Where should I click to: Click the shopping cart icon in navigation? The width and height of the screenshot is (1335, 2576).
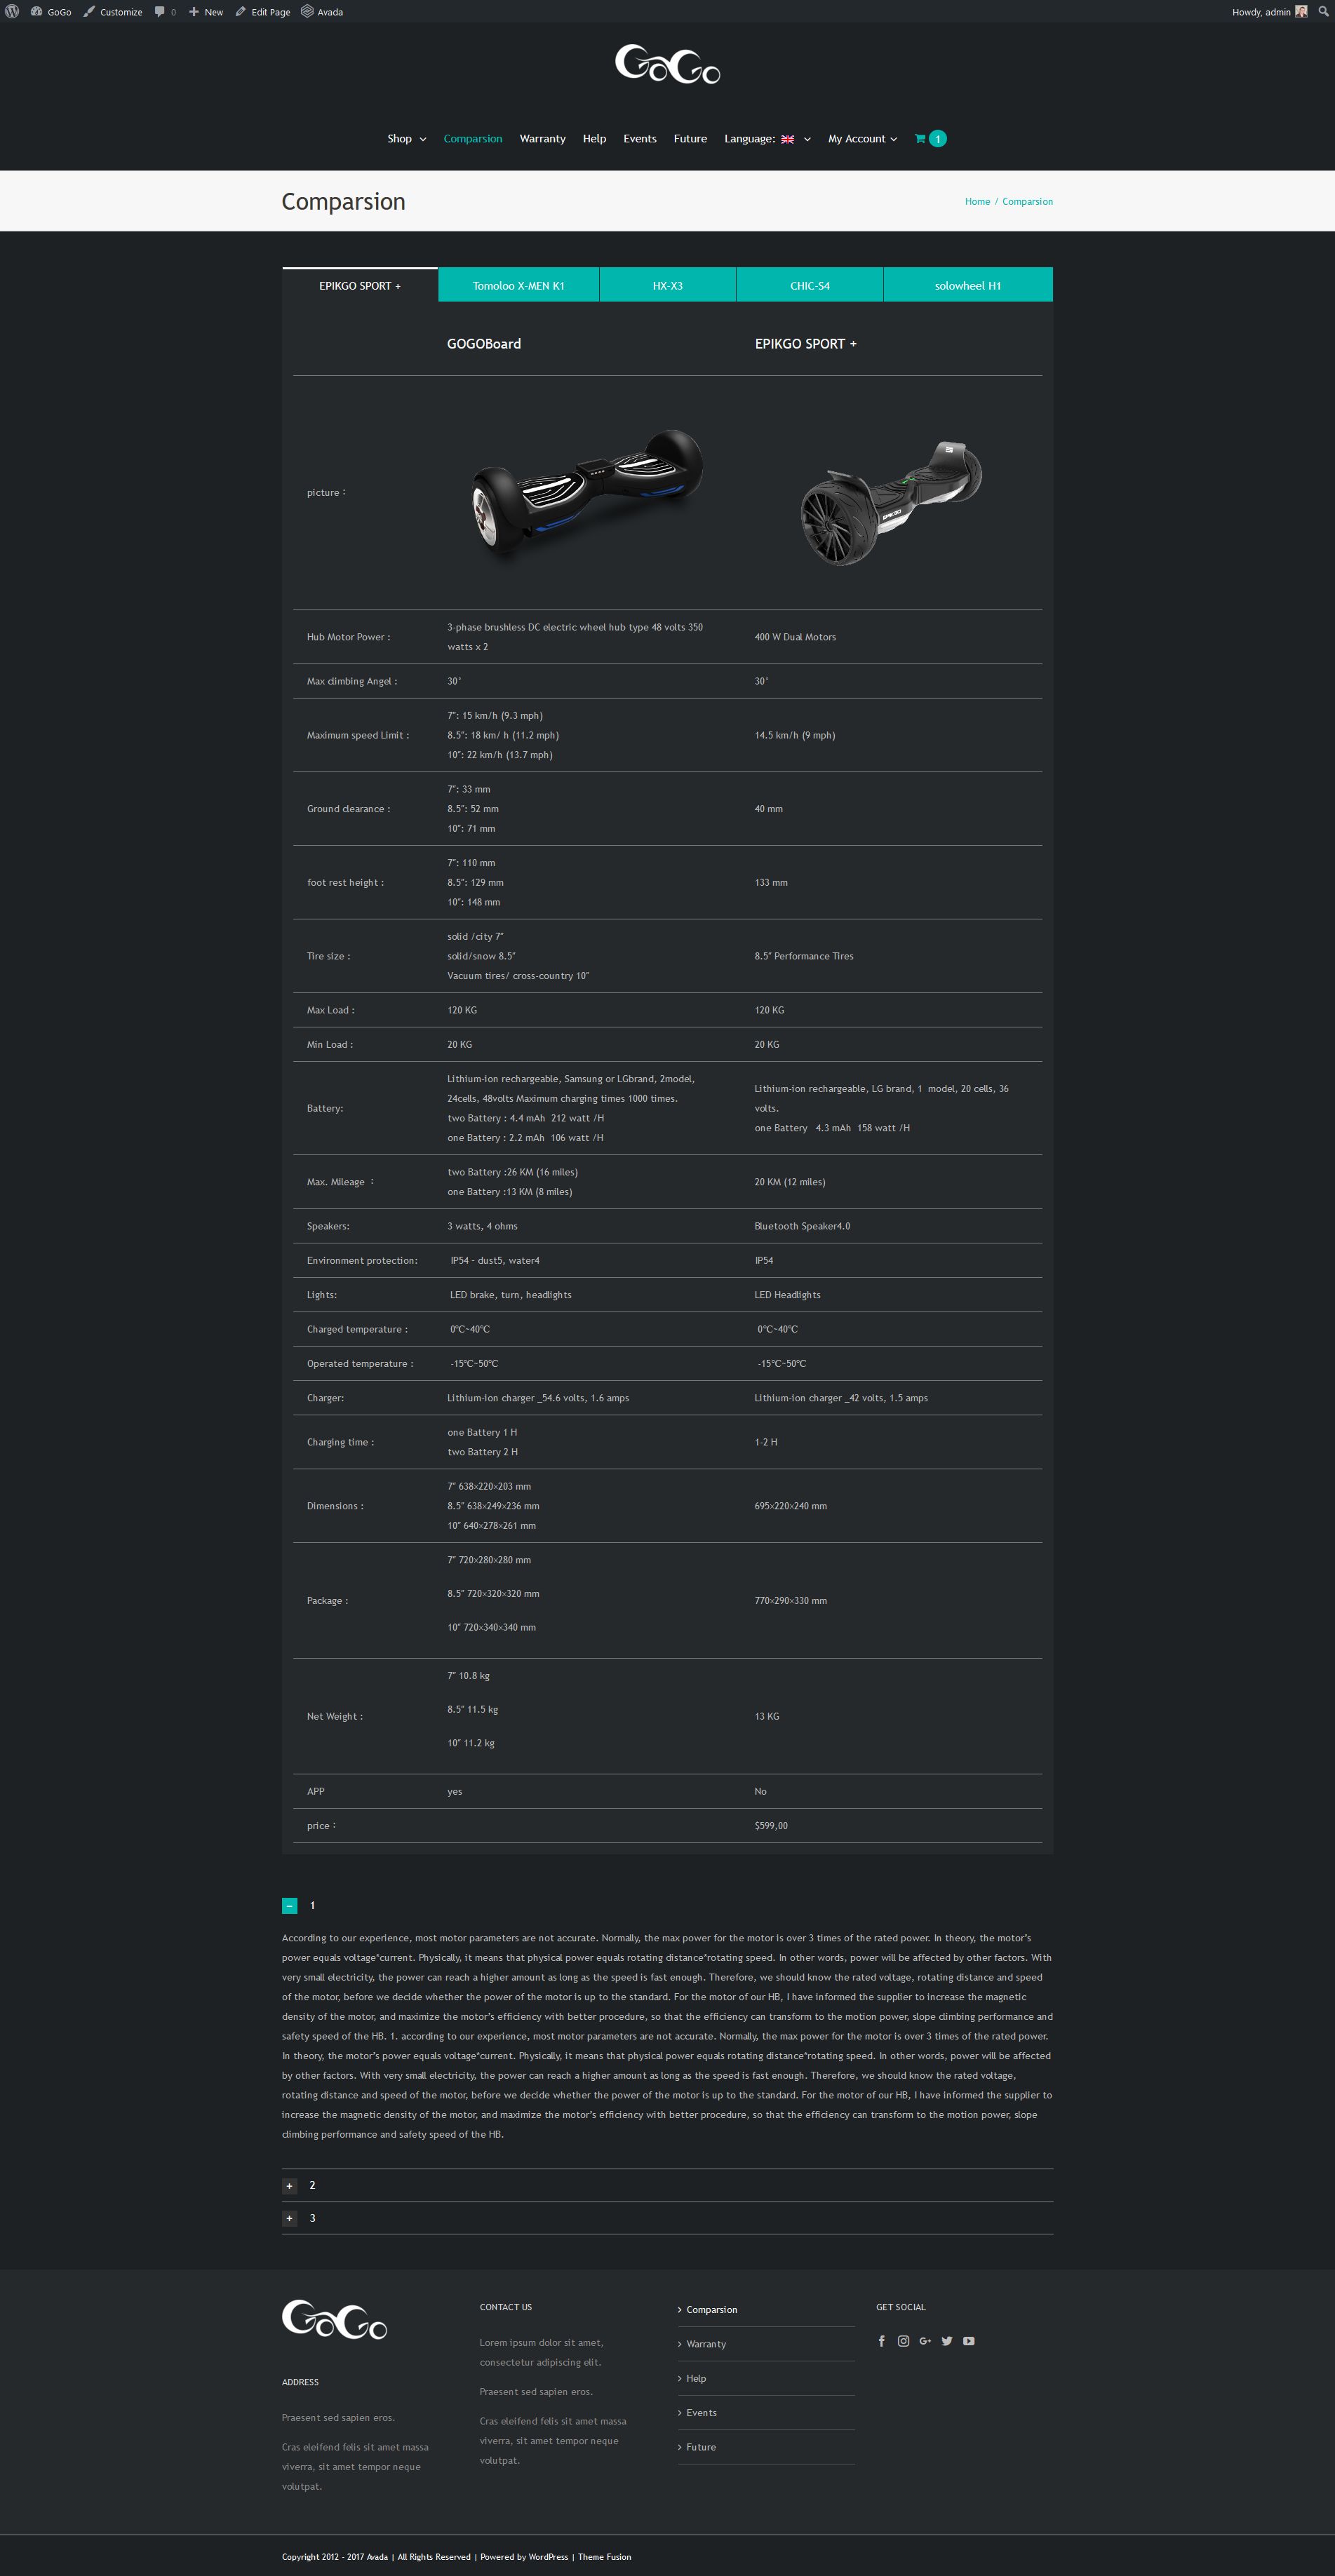click(x=920, y=139)
